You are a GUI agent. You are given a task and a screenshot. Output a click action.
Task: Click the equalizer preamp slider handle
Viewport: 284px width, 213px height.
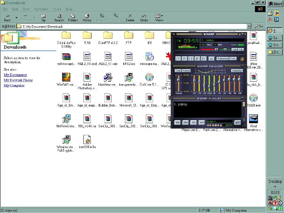(179, 80)
